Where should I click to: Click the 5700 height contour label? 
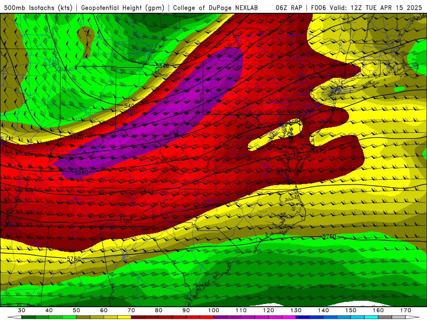(126, 221)
